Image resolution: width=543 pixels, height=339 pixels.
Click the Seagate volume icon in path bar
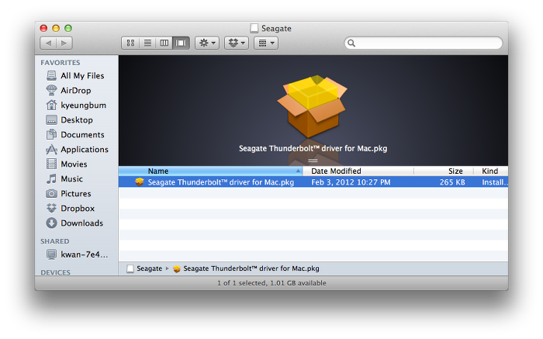pos(130,268)
